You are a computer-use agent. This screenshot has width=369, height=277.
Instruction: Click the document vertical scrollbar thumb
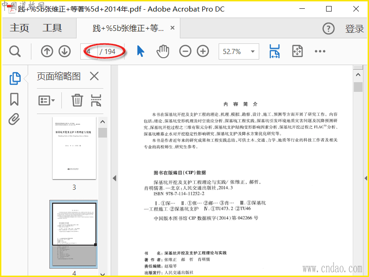[x=358, y=87]
